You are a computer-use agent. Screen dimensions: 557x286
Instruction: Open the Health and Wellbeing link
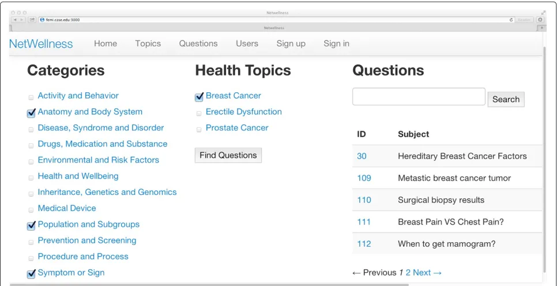78,176
